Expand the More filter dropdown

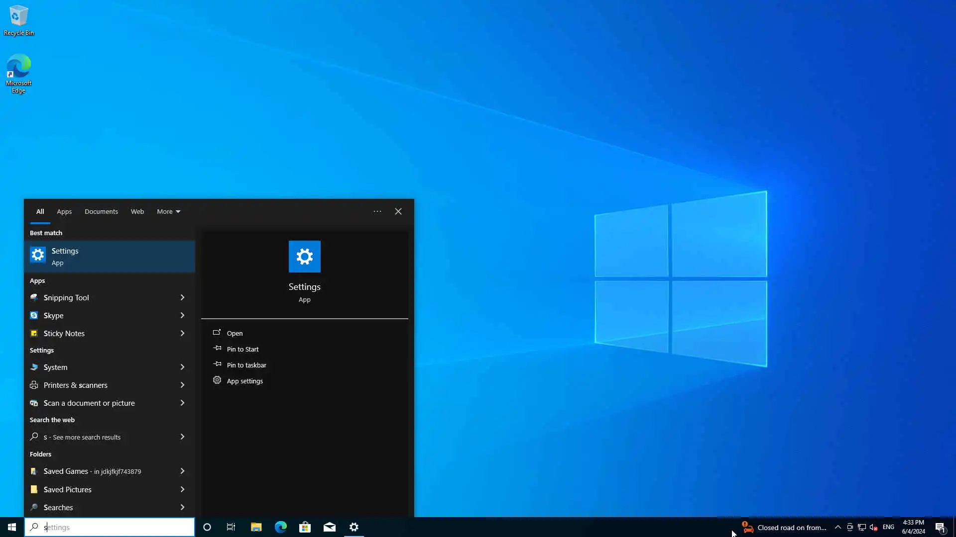click(x=168, y=211)
